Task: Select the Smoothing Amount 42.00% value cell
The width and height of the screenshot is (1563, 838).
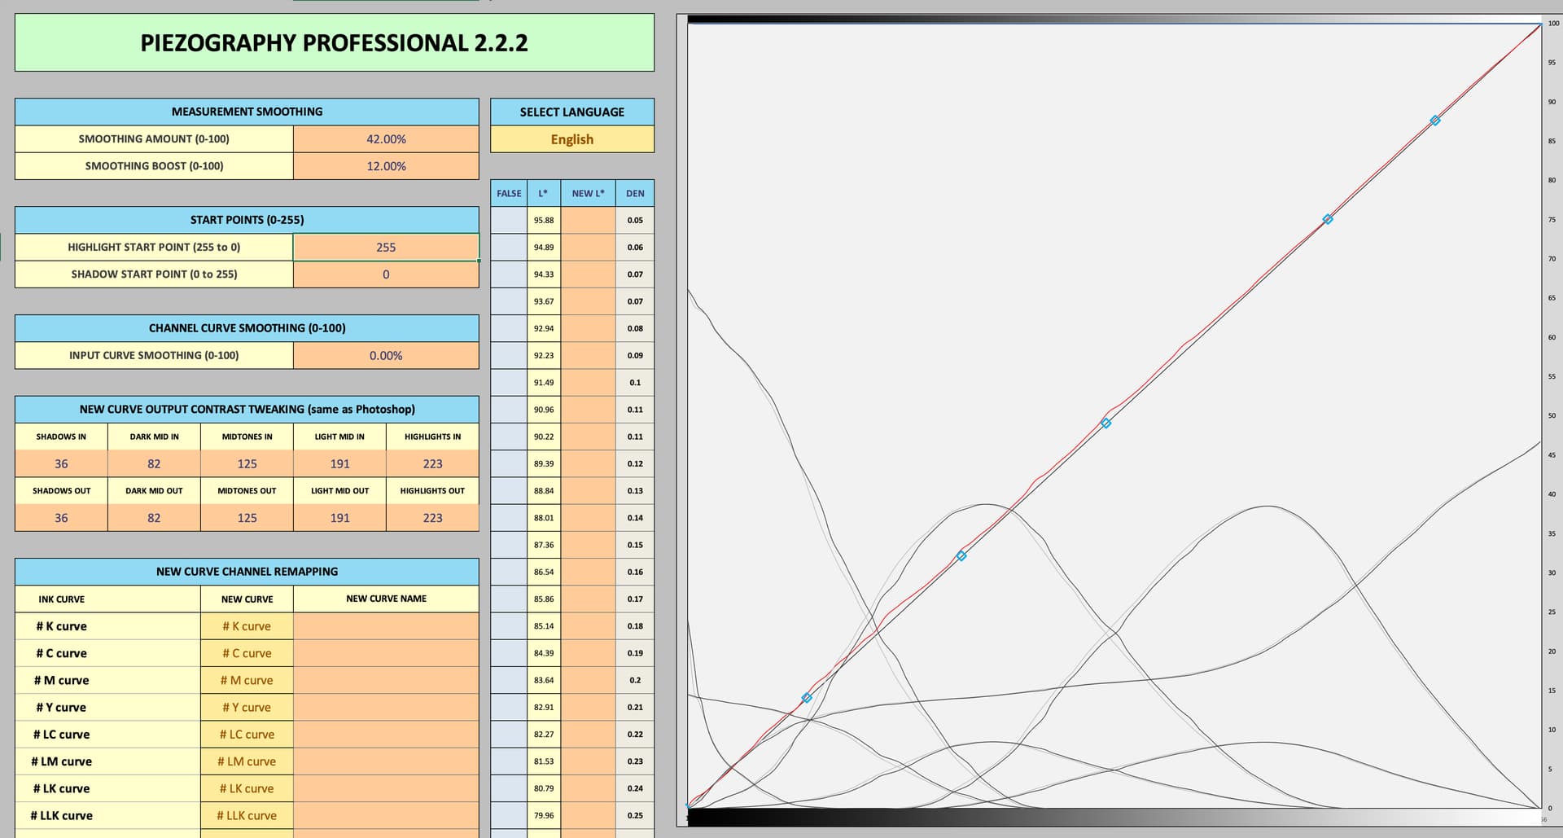Action: pyautogui.click(x=386, y=139)
